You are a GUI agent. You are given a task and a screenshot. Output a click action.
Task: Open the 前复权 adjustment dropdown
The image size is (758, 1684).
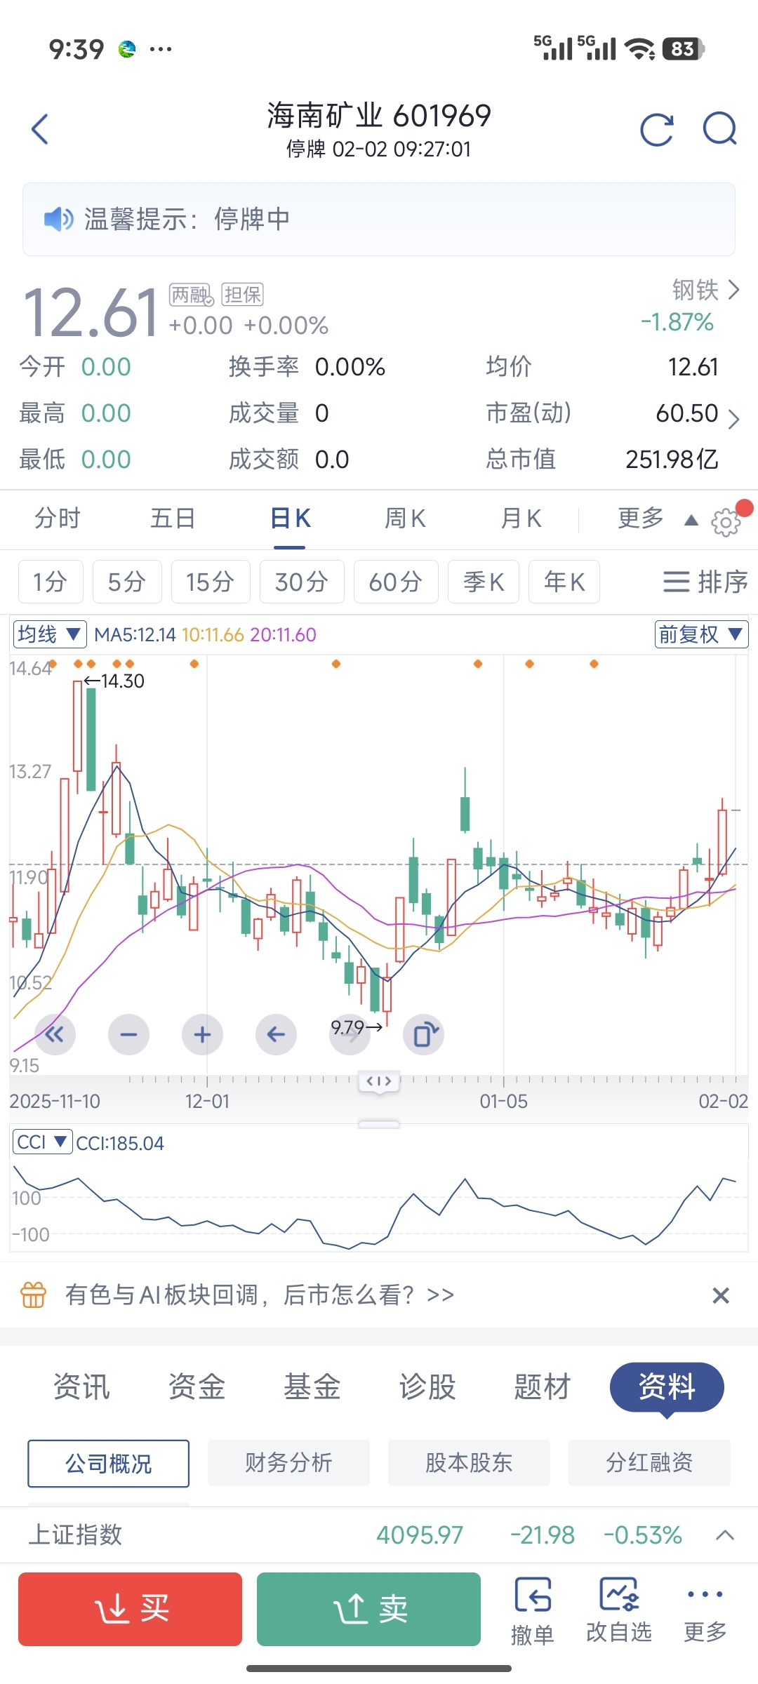point(700,634)
